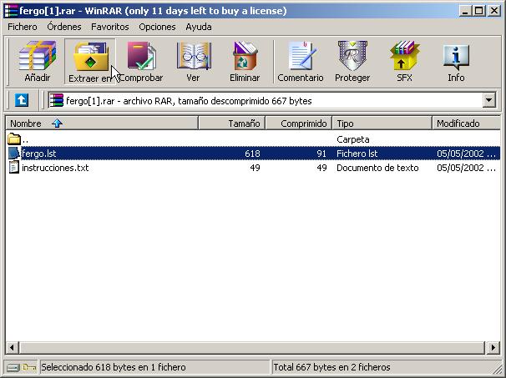Expand the archive path dropdown
The image size is (506, 378).
click(x=489, y=100)
